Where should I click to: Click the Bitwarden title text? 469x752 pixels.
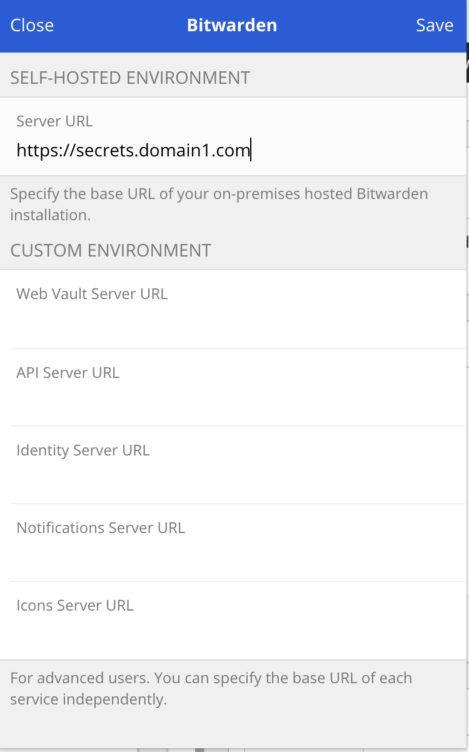232,26
